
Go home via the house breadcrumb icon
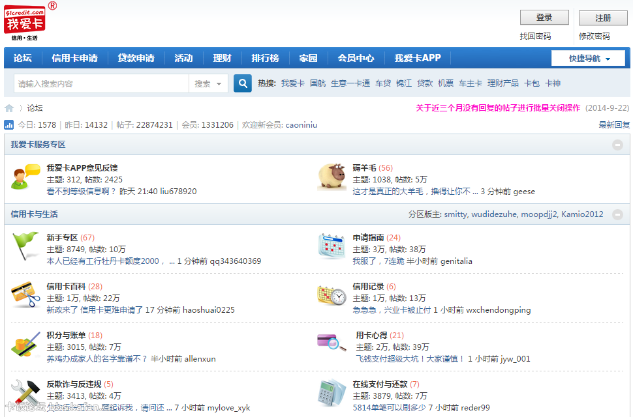tap(9, 108)
